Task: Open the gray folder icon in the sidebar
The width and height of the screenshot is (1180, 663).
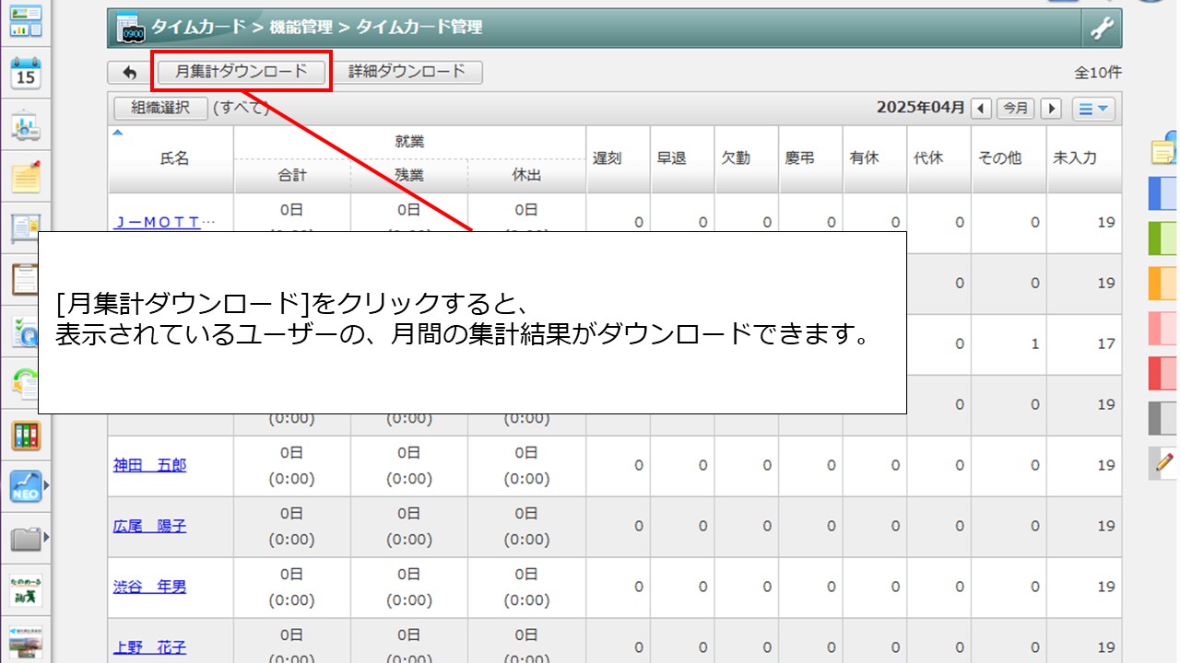Action: pyautogui.click(x=25, y=538)
